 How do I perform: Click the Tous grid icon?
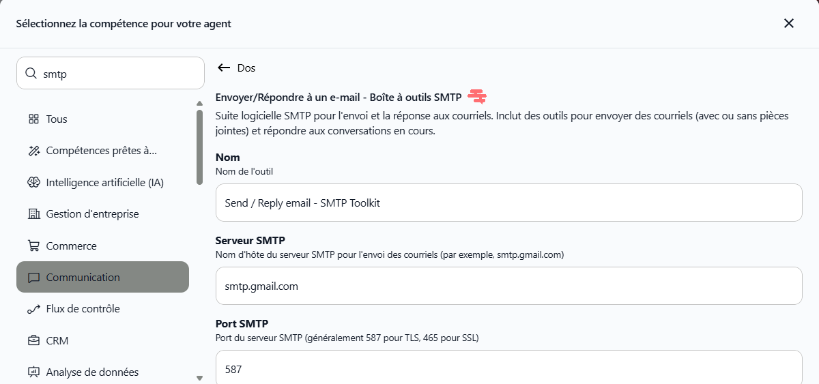pos(33,119)
